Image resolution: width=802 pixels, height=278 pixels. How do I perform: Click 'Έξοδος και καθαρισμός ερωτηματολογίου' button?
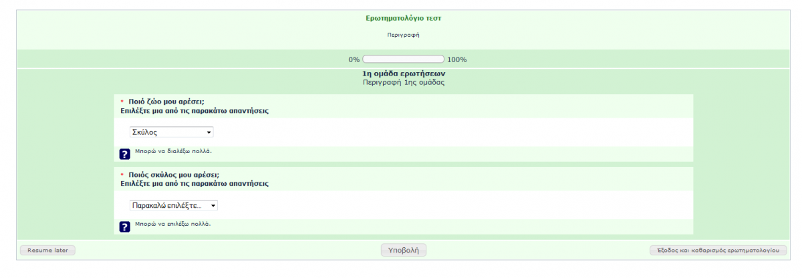click(718, 250)
